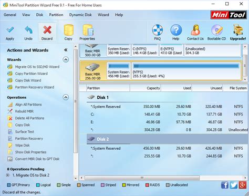Sort by the Unused column header
This screenshot has width=249, height=196.
tap(207, 88)
